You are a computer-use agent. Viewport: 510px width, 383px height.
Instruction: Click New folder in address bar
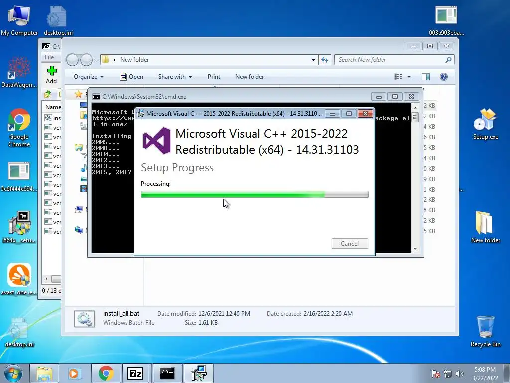[x=134, y=60]
